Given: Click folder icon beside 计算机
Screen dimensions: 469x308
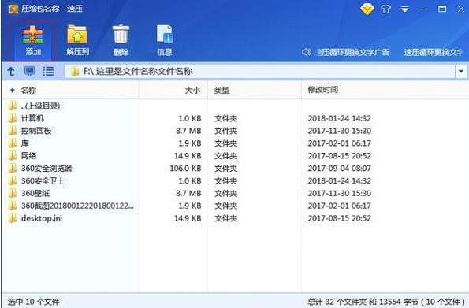Looking at the screenshot, I should tap(13, 118).
